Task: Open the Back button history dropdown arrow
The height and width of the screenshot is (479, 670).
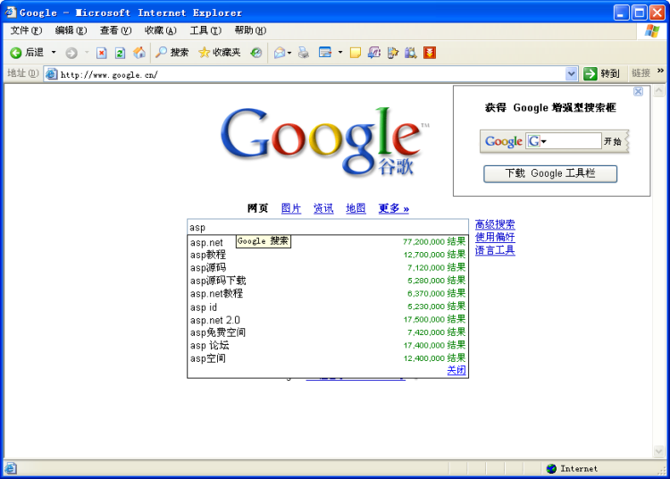Action: click(x=54, y=52)
